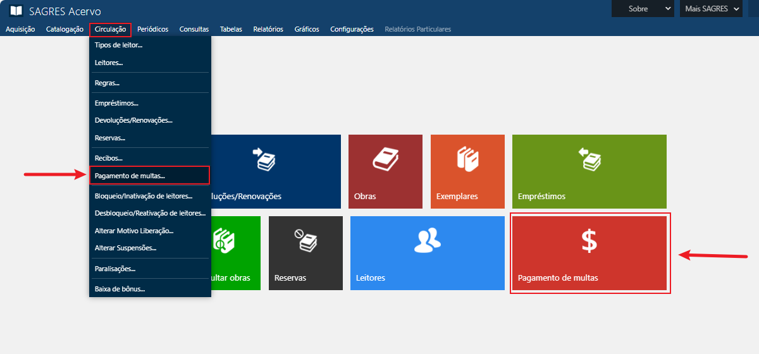Open the Circulação menu

110,29
